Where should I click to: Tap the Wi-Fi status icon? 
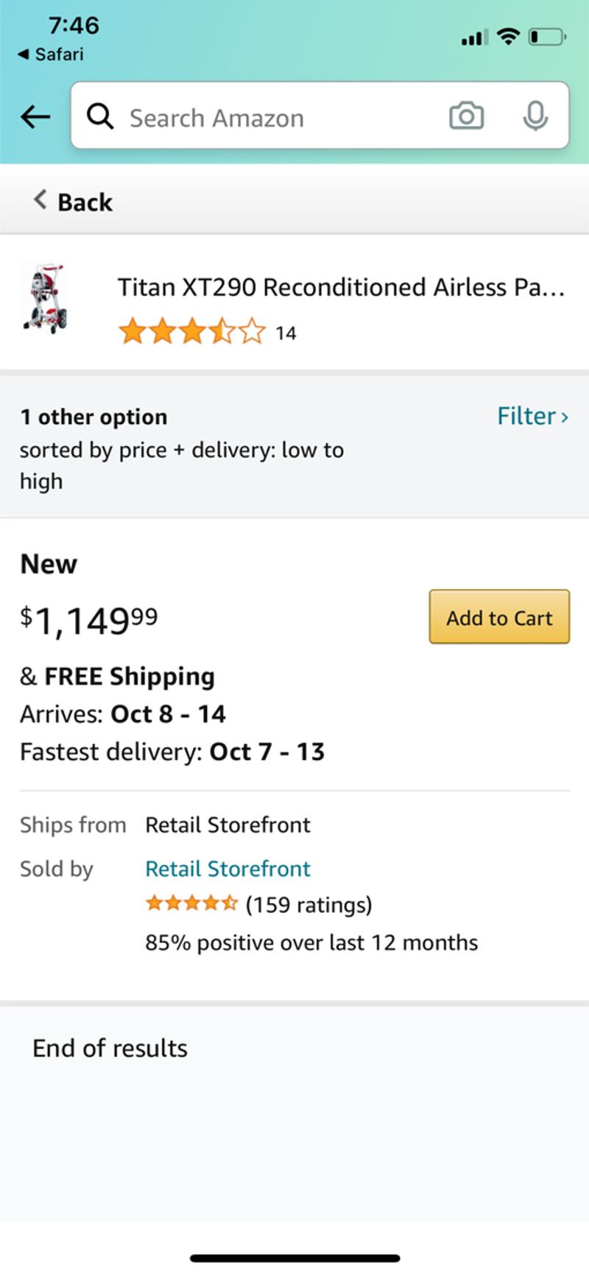508,36
